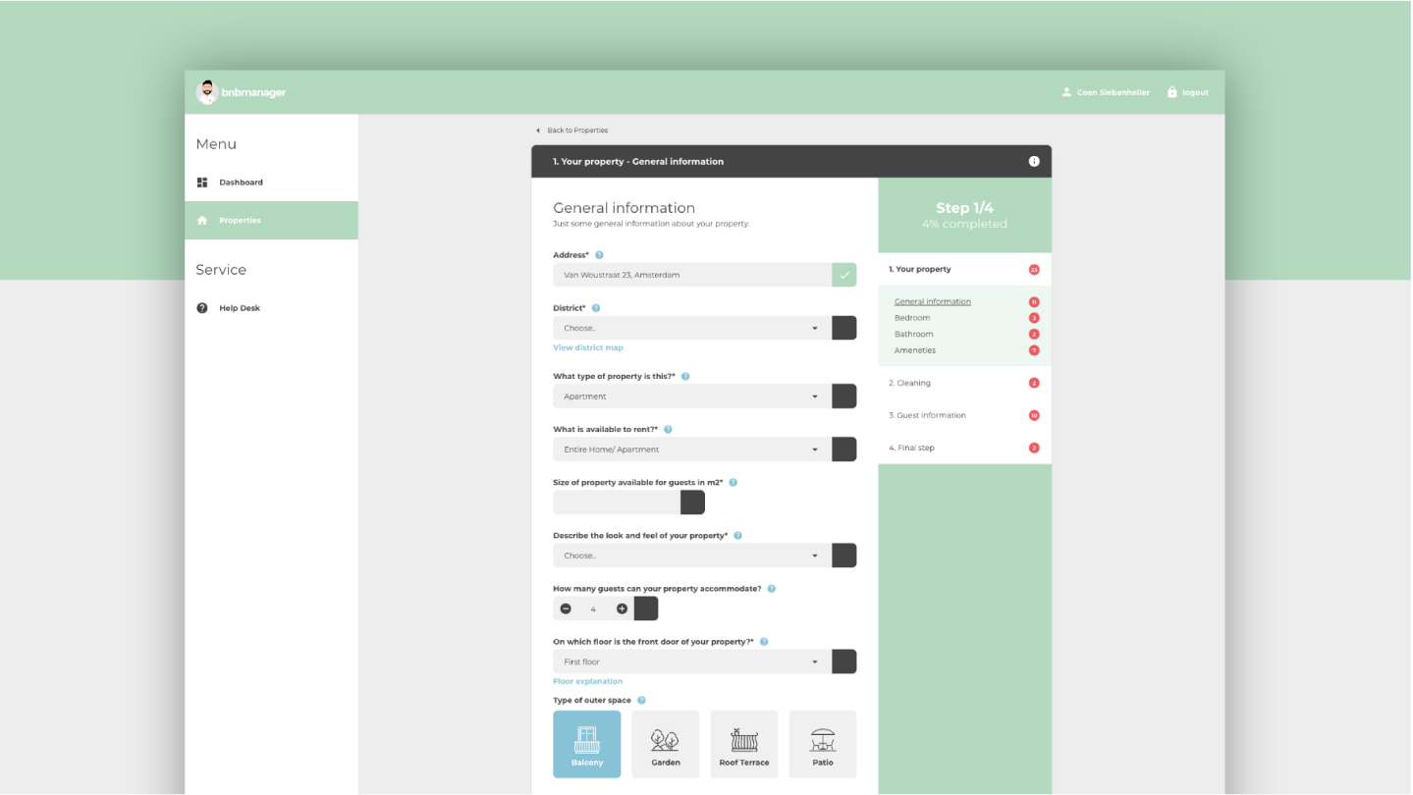Click the logout button

point(1188,92)
